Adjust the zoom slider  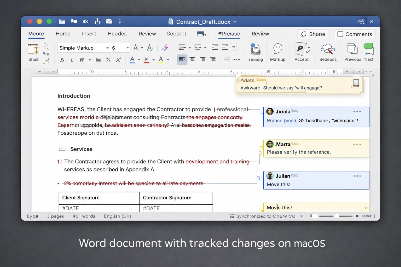tap(337, 216)
